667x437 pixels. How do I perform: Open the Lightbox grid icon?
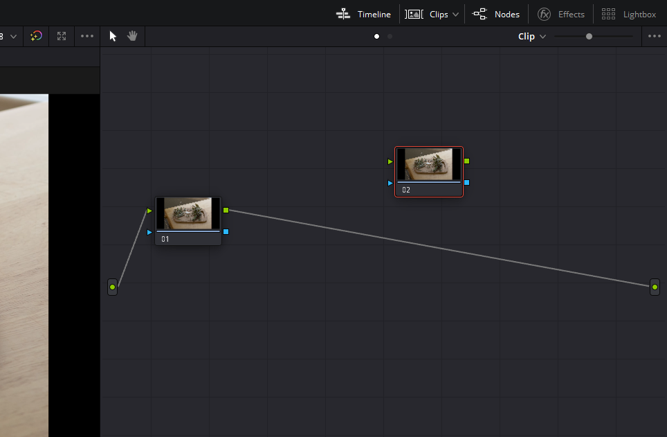(x=608, y=14)
